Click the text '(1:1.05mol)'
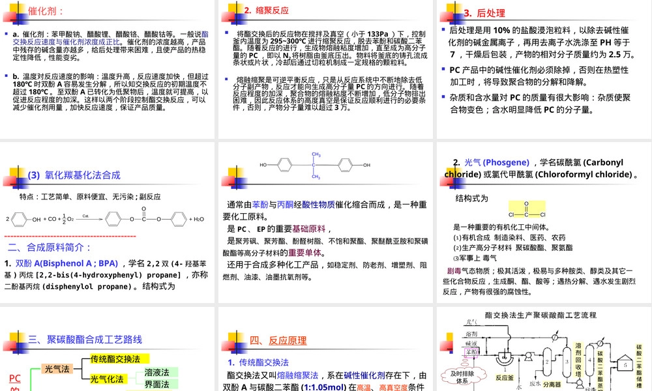 [323, 387]
